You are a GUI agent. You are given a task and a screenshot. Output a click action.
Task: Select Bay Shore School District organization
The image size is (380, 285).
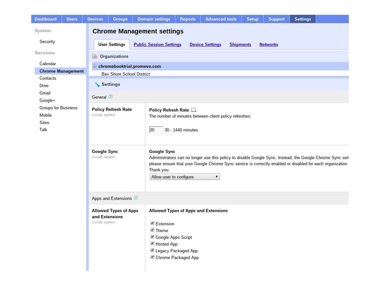point(125,74)
